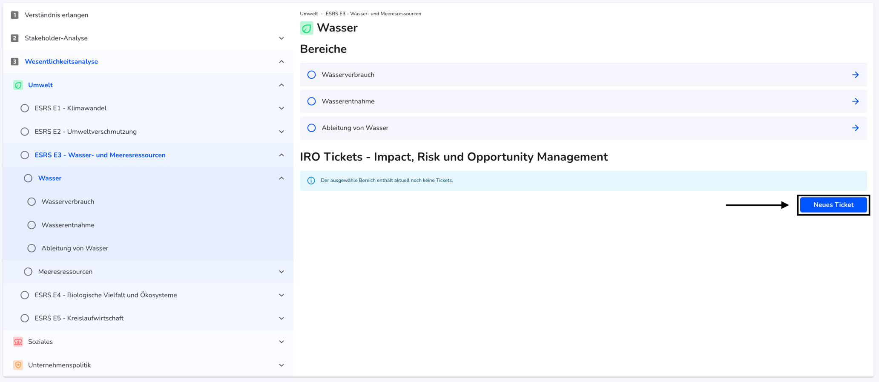Open the Ableitung von Wasser Bereiche row
Image resolution: width=879 pixels, height=382 pixels.
pyautogui.click(x=583, y=128)
